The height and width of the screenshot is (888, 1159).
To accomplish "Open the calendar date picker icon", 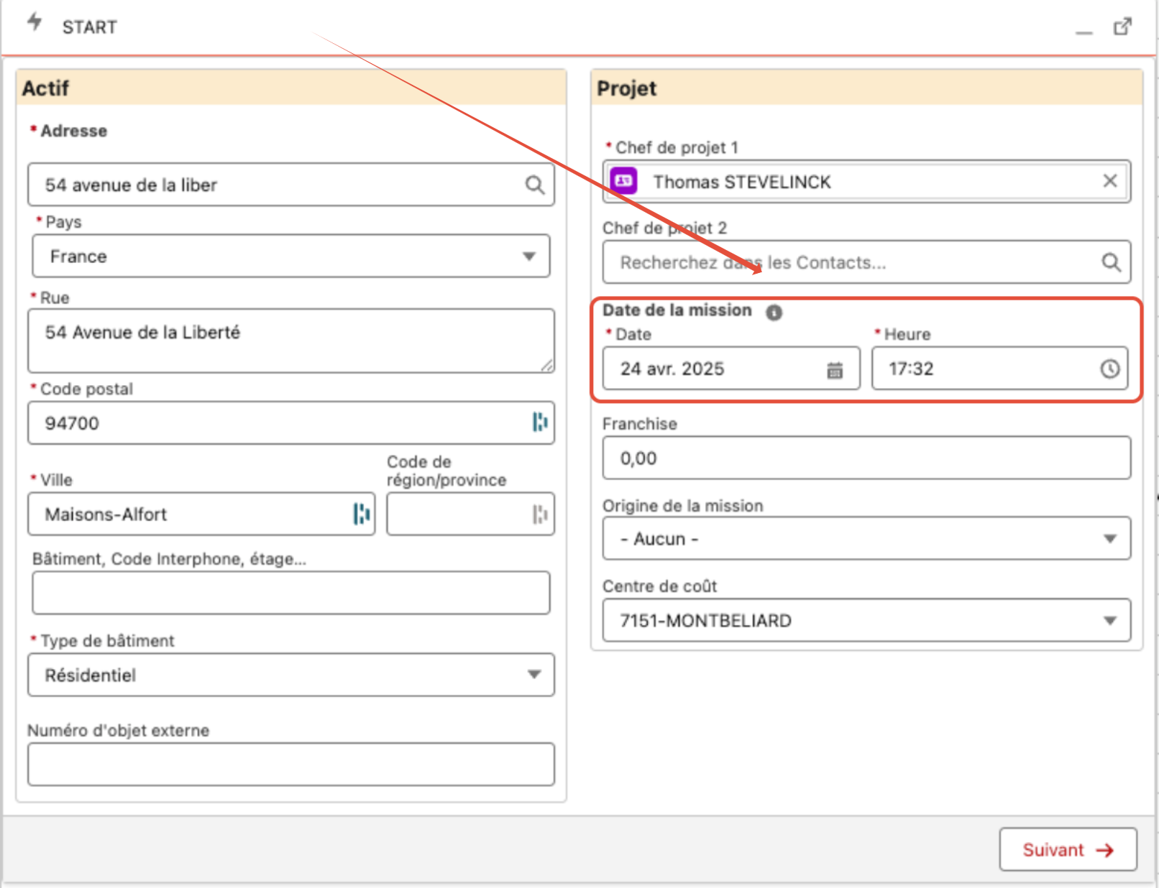I will tap(835, 370).
